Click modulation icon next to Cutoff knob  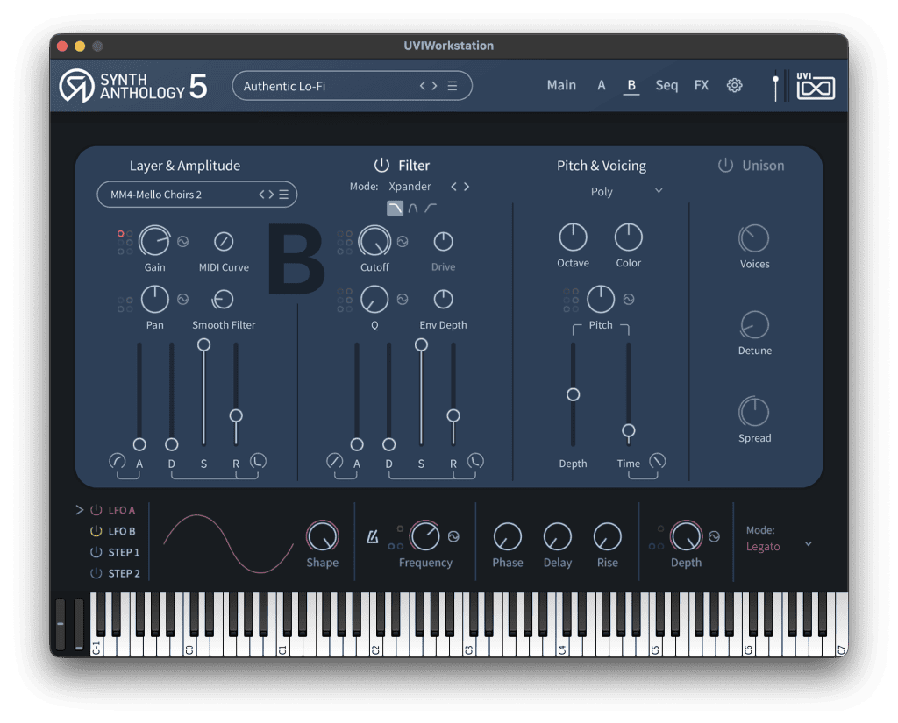(x=403, y=242)
